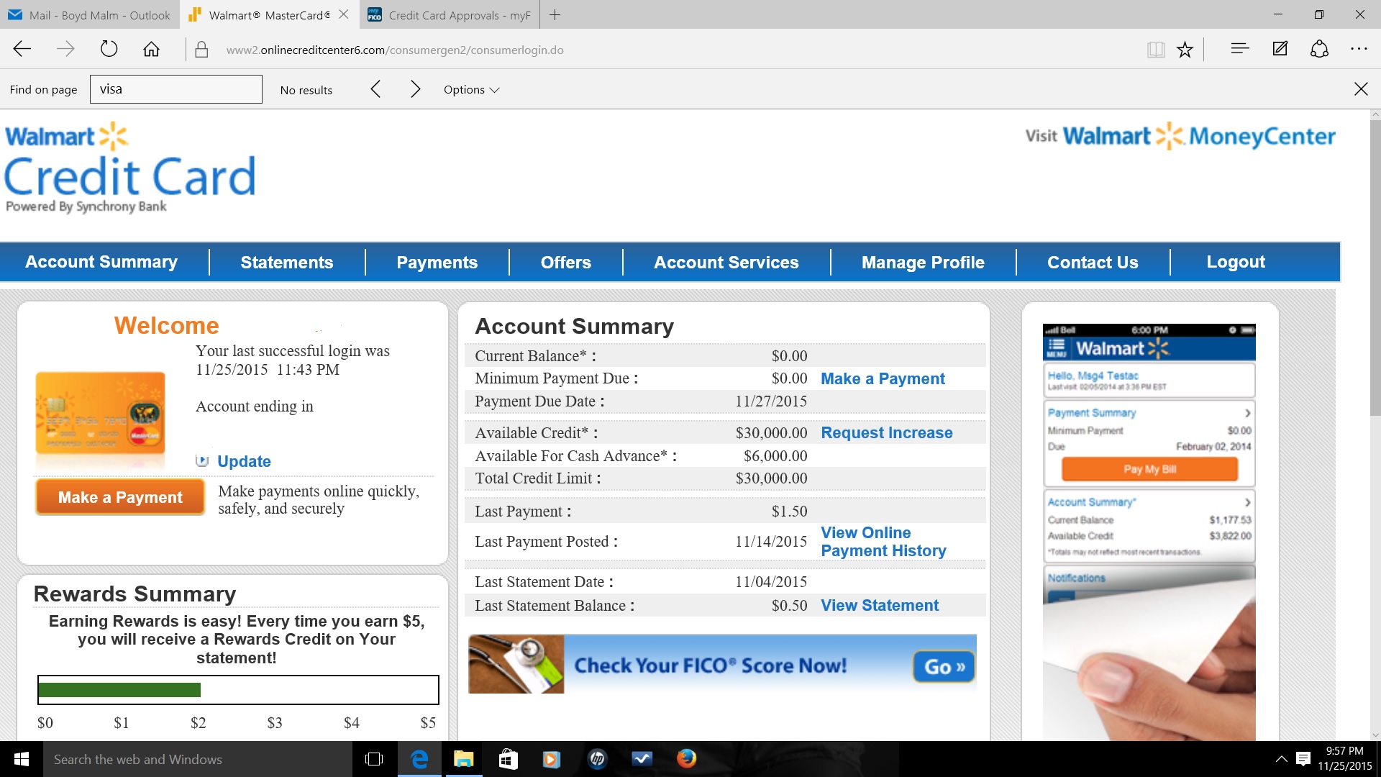Open Account Services navigation item

coord(726,263)
